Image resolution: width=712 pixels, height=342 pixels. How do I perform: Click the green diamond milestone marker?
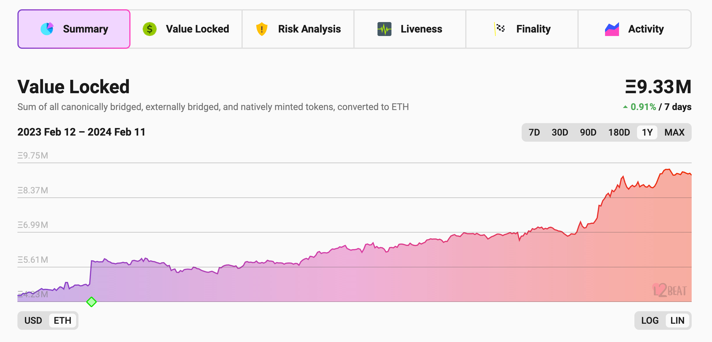92,302
